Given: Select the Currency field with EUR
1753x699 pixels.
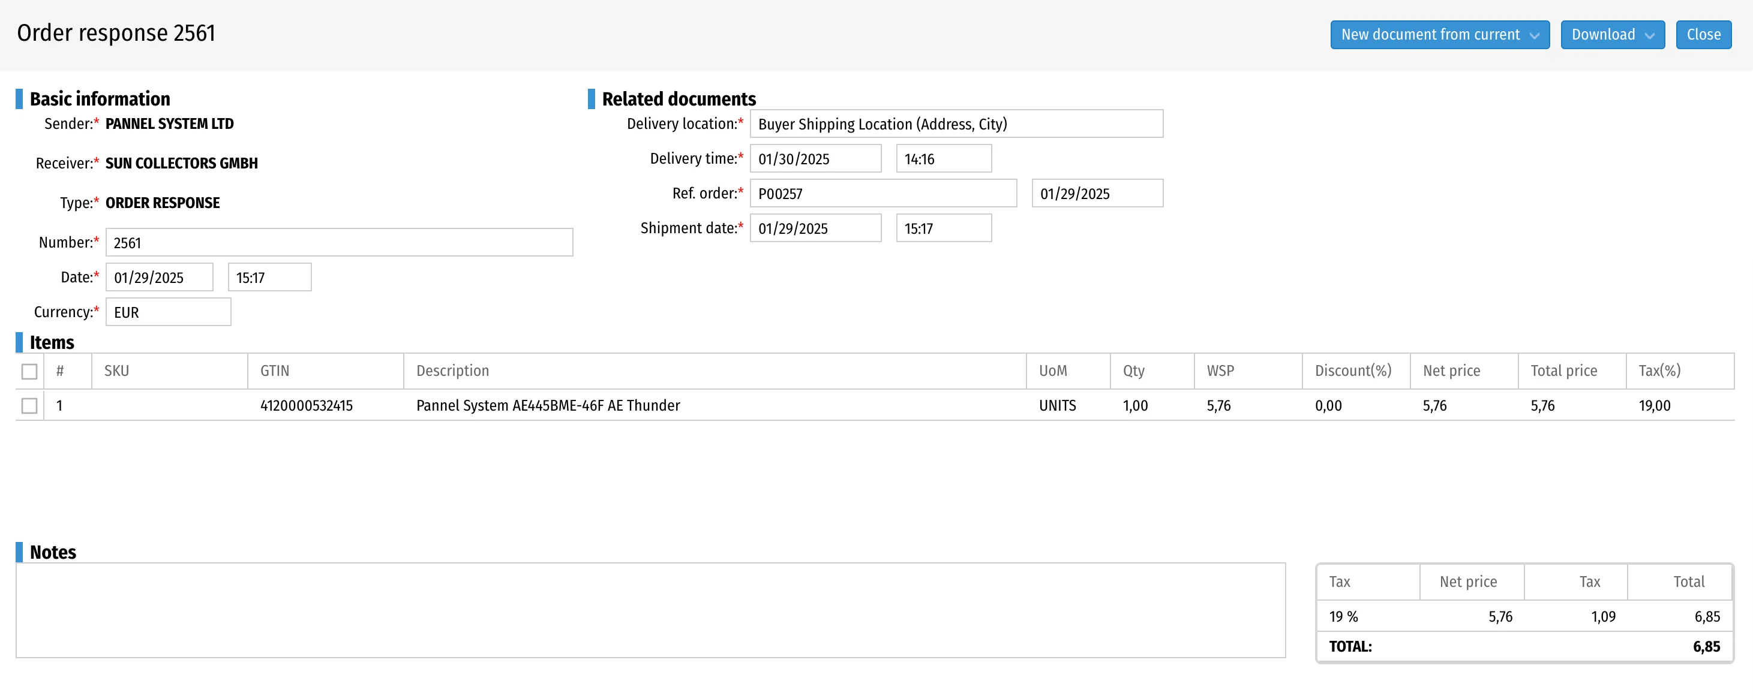Looking at the screenshot, I should 168,312.
